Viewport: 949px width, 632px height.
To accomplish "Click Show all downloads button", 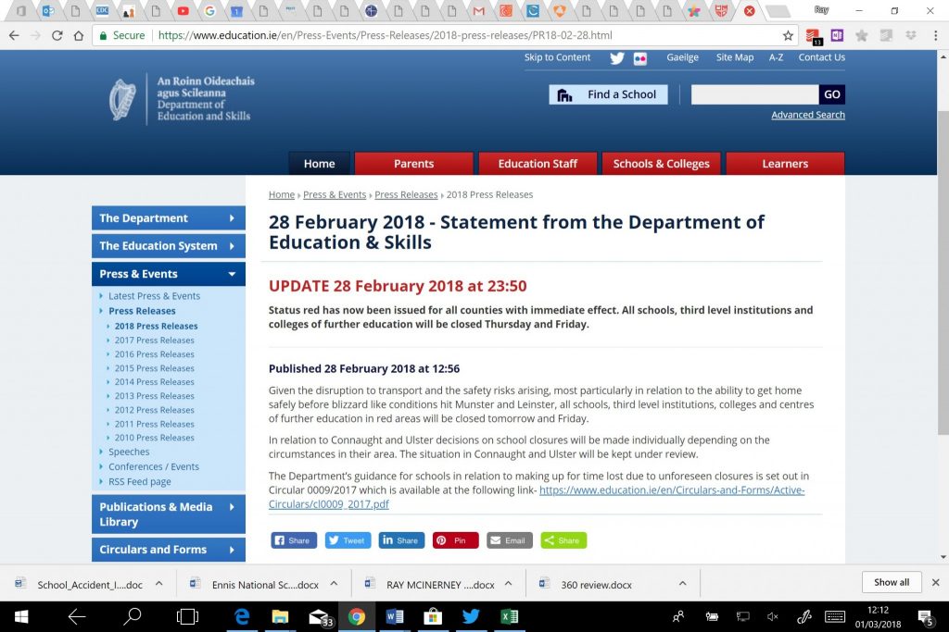I will coord(892,582).
